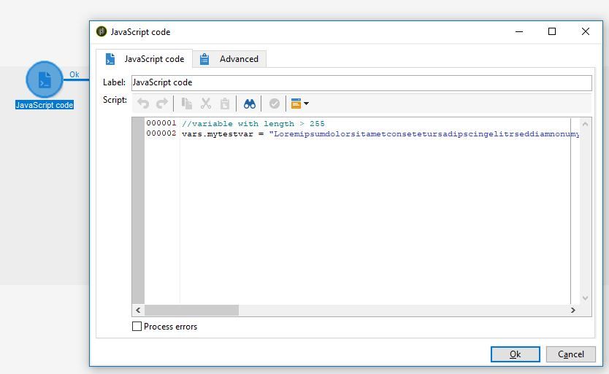609x374 pixels.
Task: Click the Cancel button
Action: pyautogui.click(x=570, y=354)
